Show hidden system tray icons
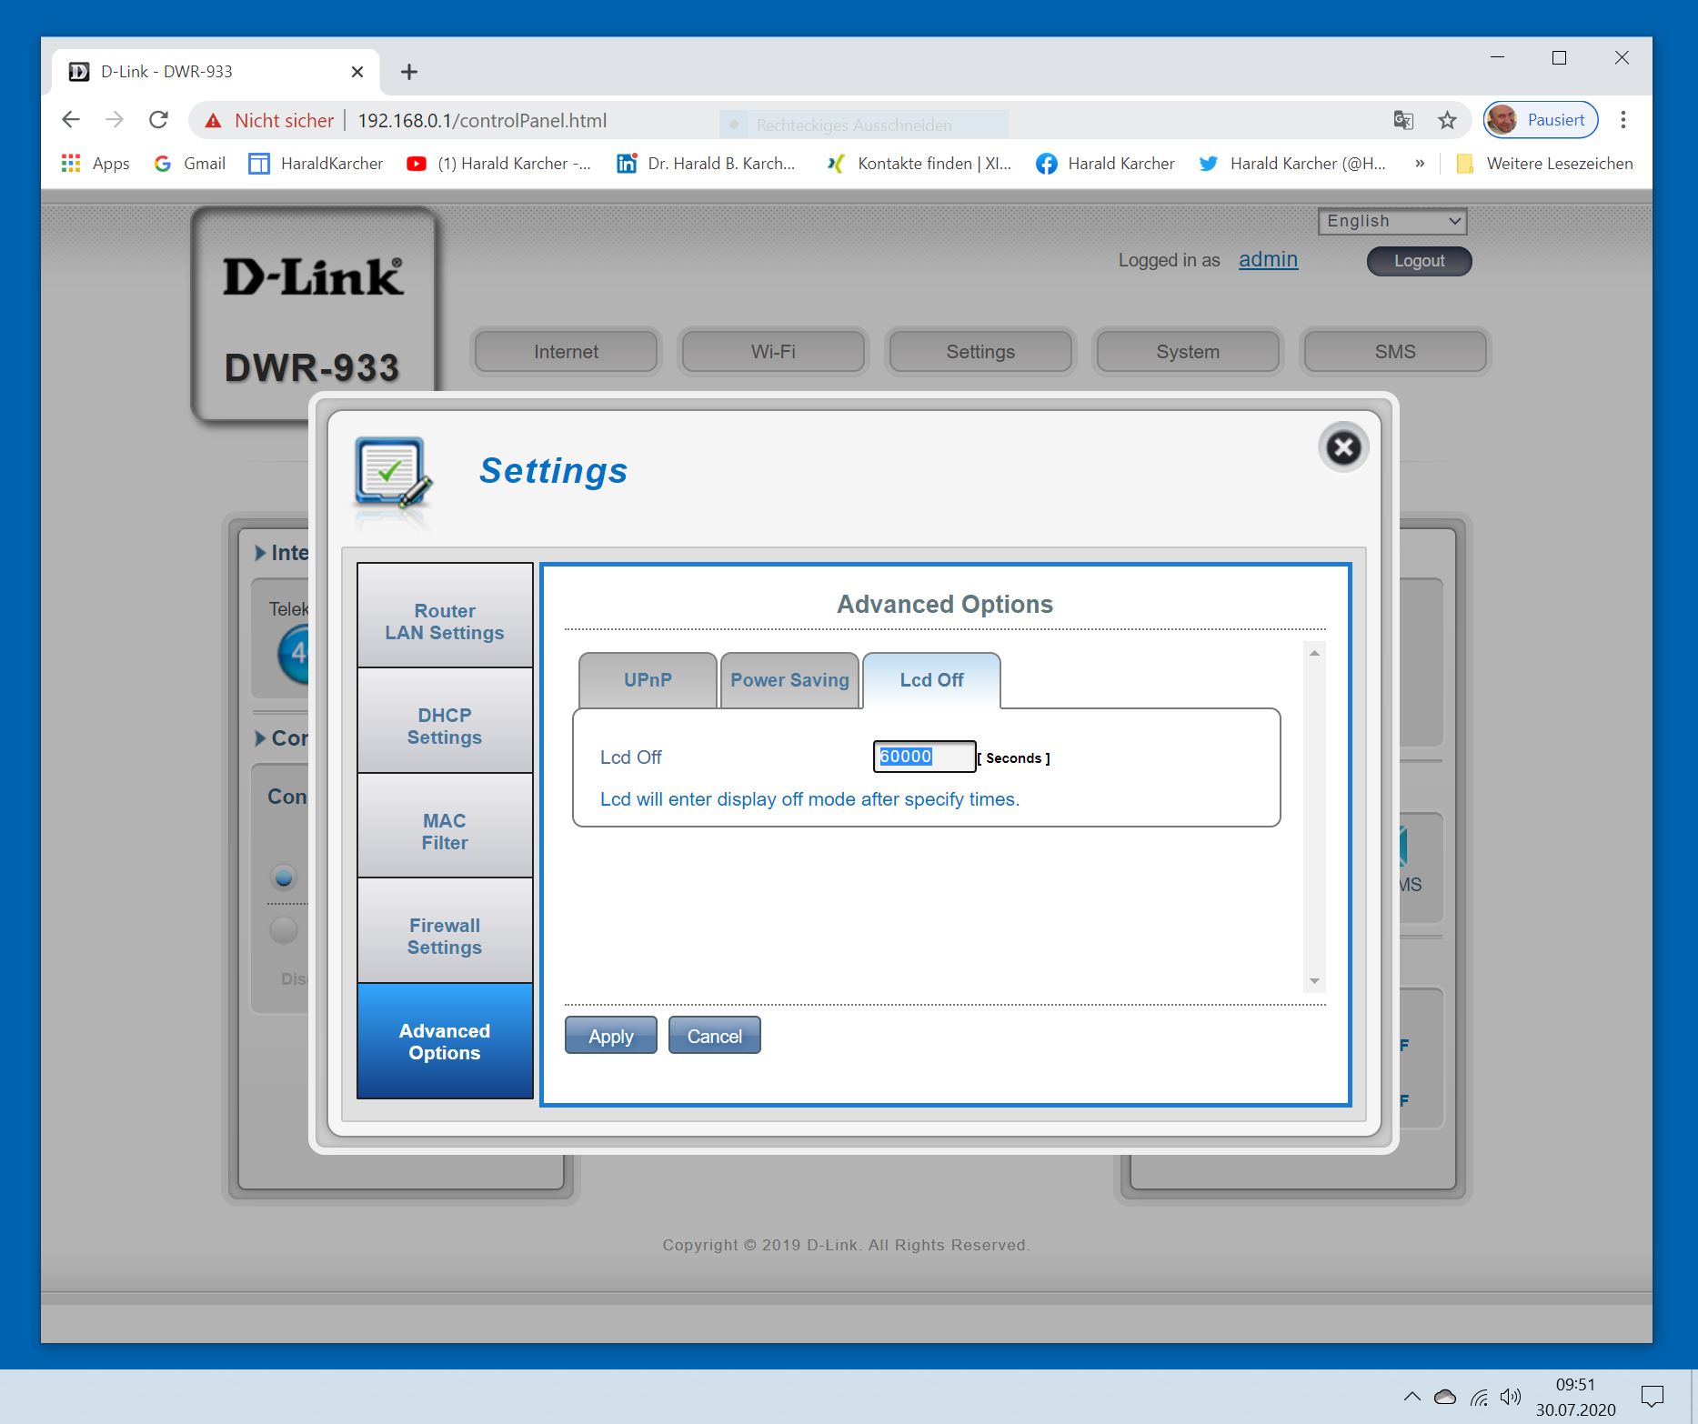 (1412, 1397)
